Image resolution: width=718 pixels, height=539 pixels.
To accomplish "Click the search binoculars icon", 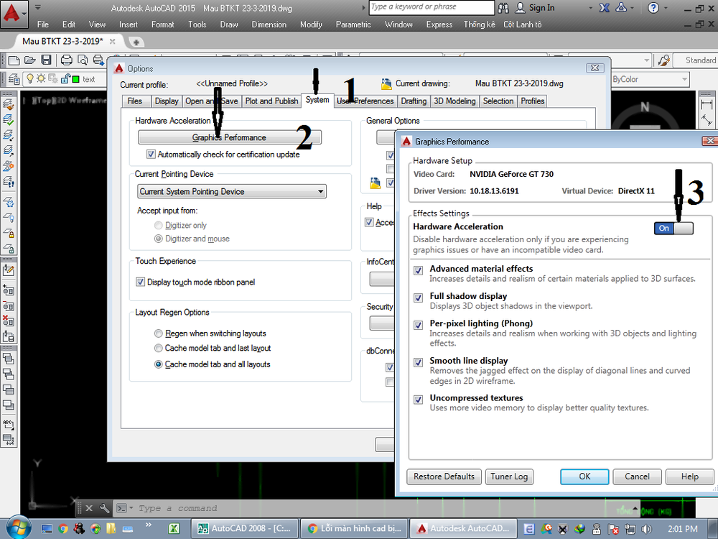I will tap(503, 8).
